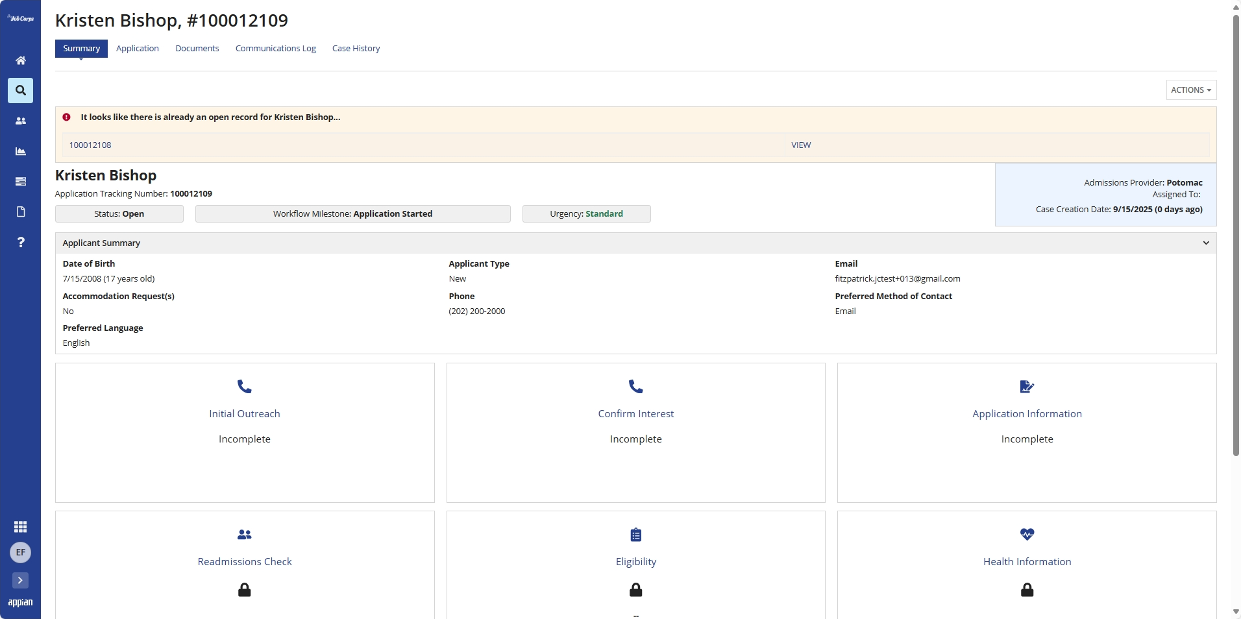
Task: Click the Job Corps logo
Action: point(21,19)
